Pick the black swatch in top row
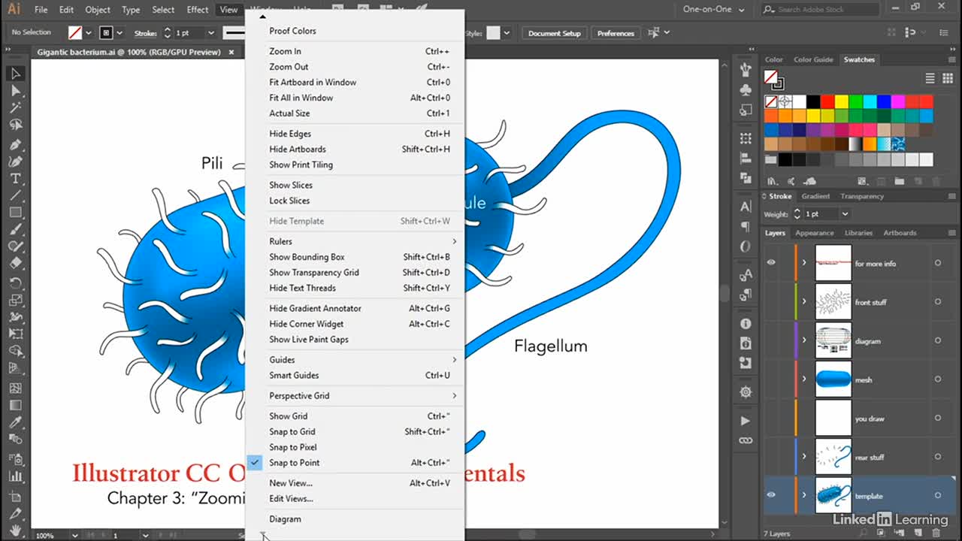Screen dimensions: 962x541 813,101
